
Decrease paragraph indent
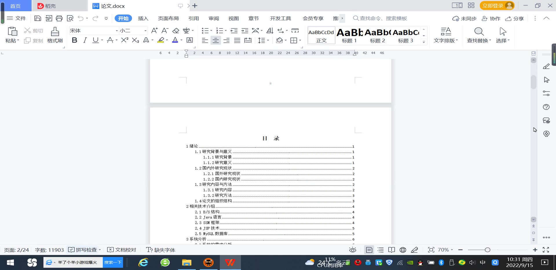tap(234, 30)
